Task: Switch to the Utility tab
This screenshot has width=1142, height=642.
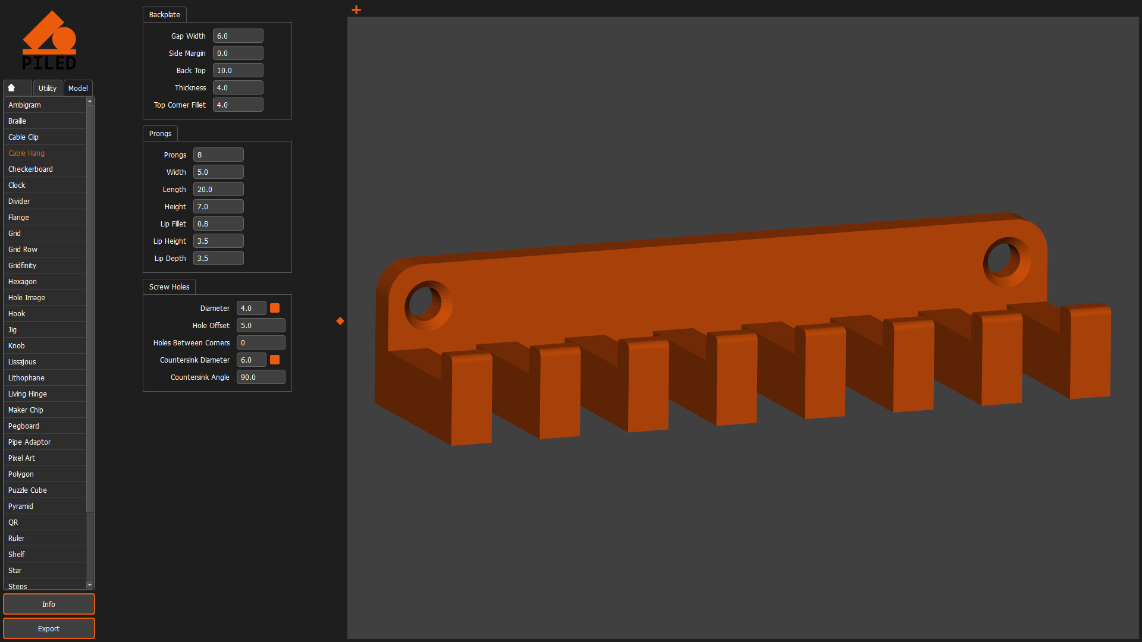Action: pyautogui.click(x=47, y=87)
